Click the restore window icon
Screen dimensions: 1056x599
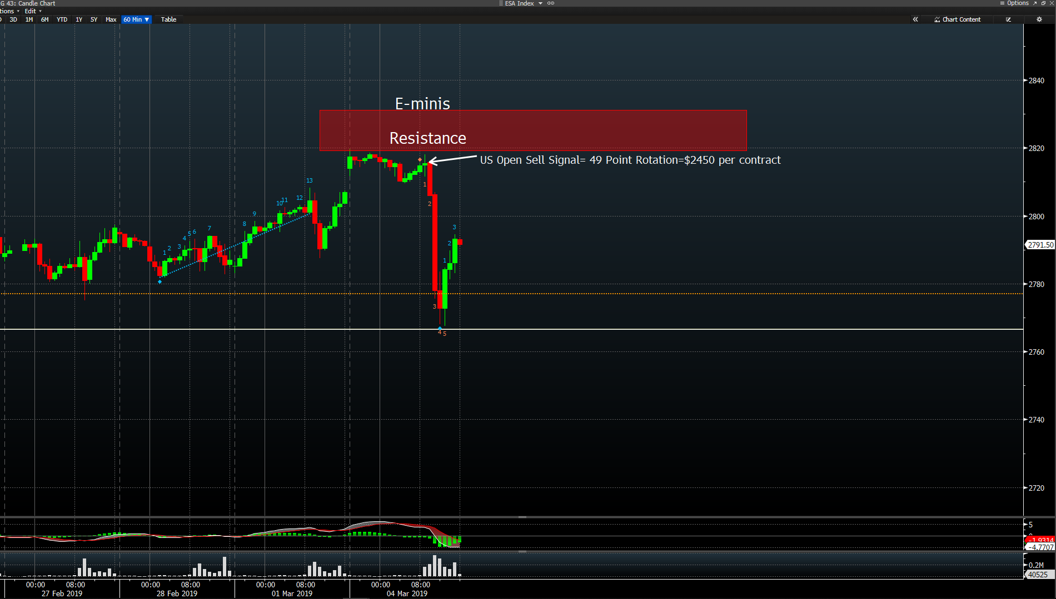point(1043,3)
